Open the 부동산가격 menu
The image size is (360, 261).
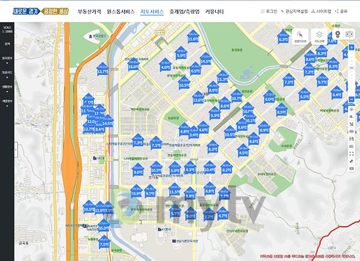click(x=90, y=11)
